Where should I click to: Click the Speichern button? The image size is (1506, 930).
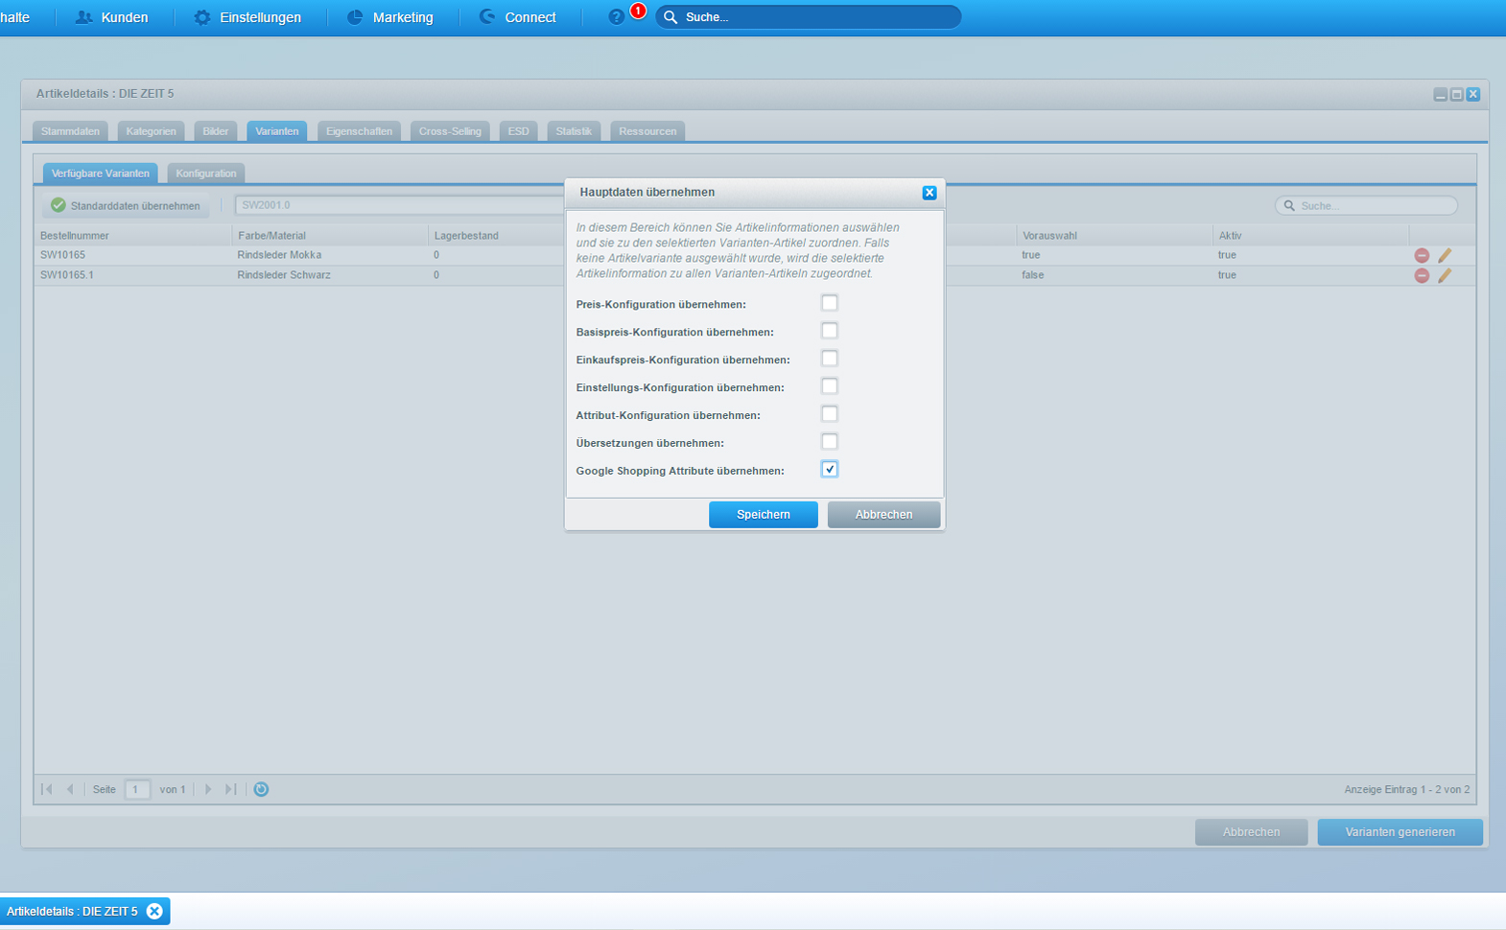pos(763,515)
